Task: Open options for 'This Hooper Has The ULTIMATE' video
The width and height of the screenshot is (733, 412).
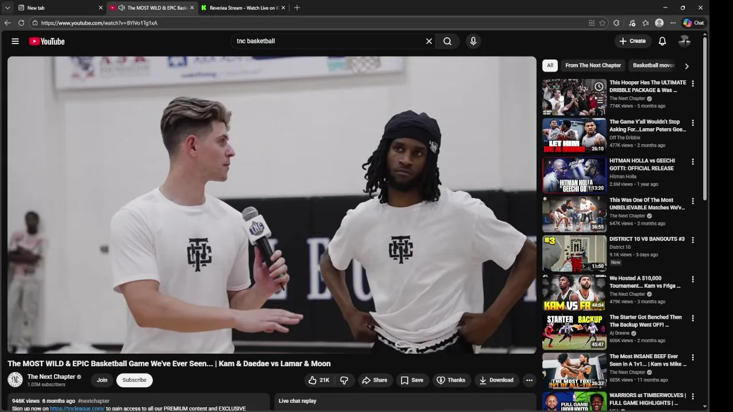Action: [x=693, y=84]
